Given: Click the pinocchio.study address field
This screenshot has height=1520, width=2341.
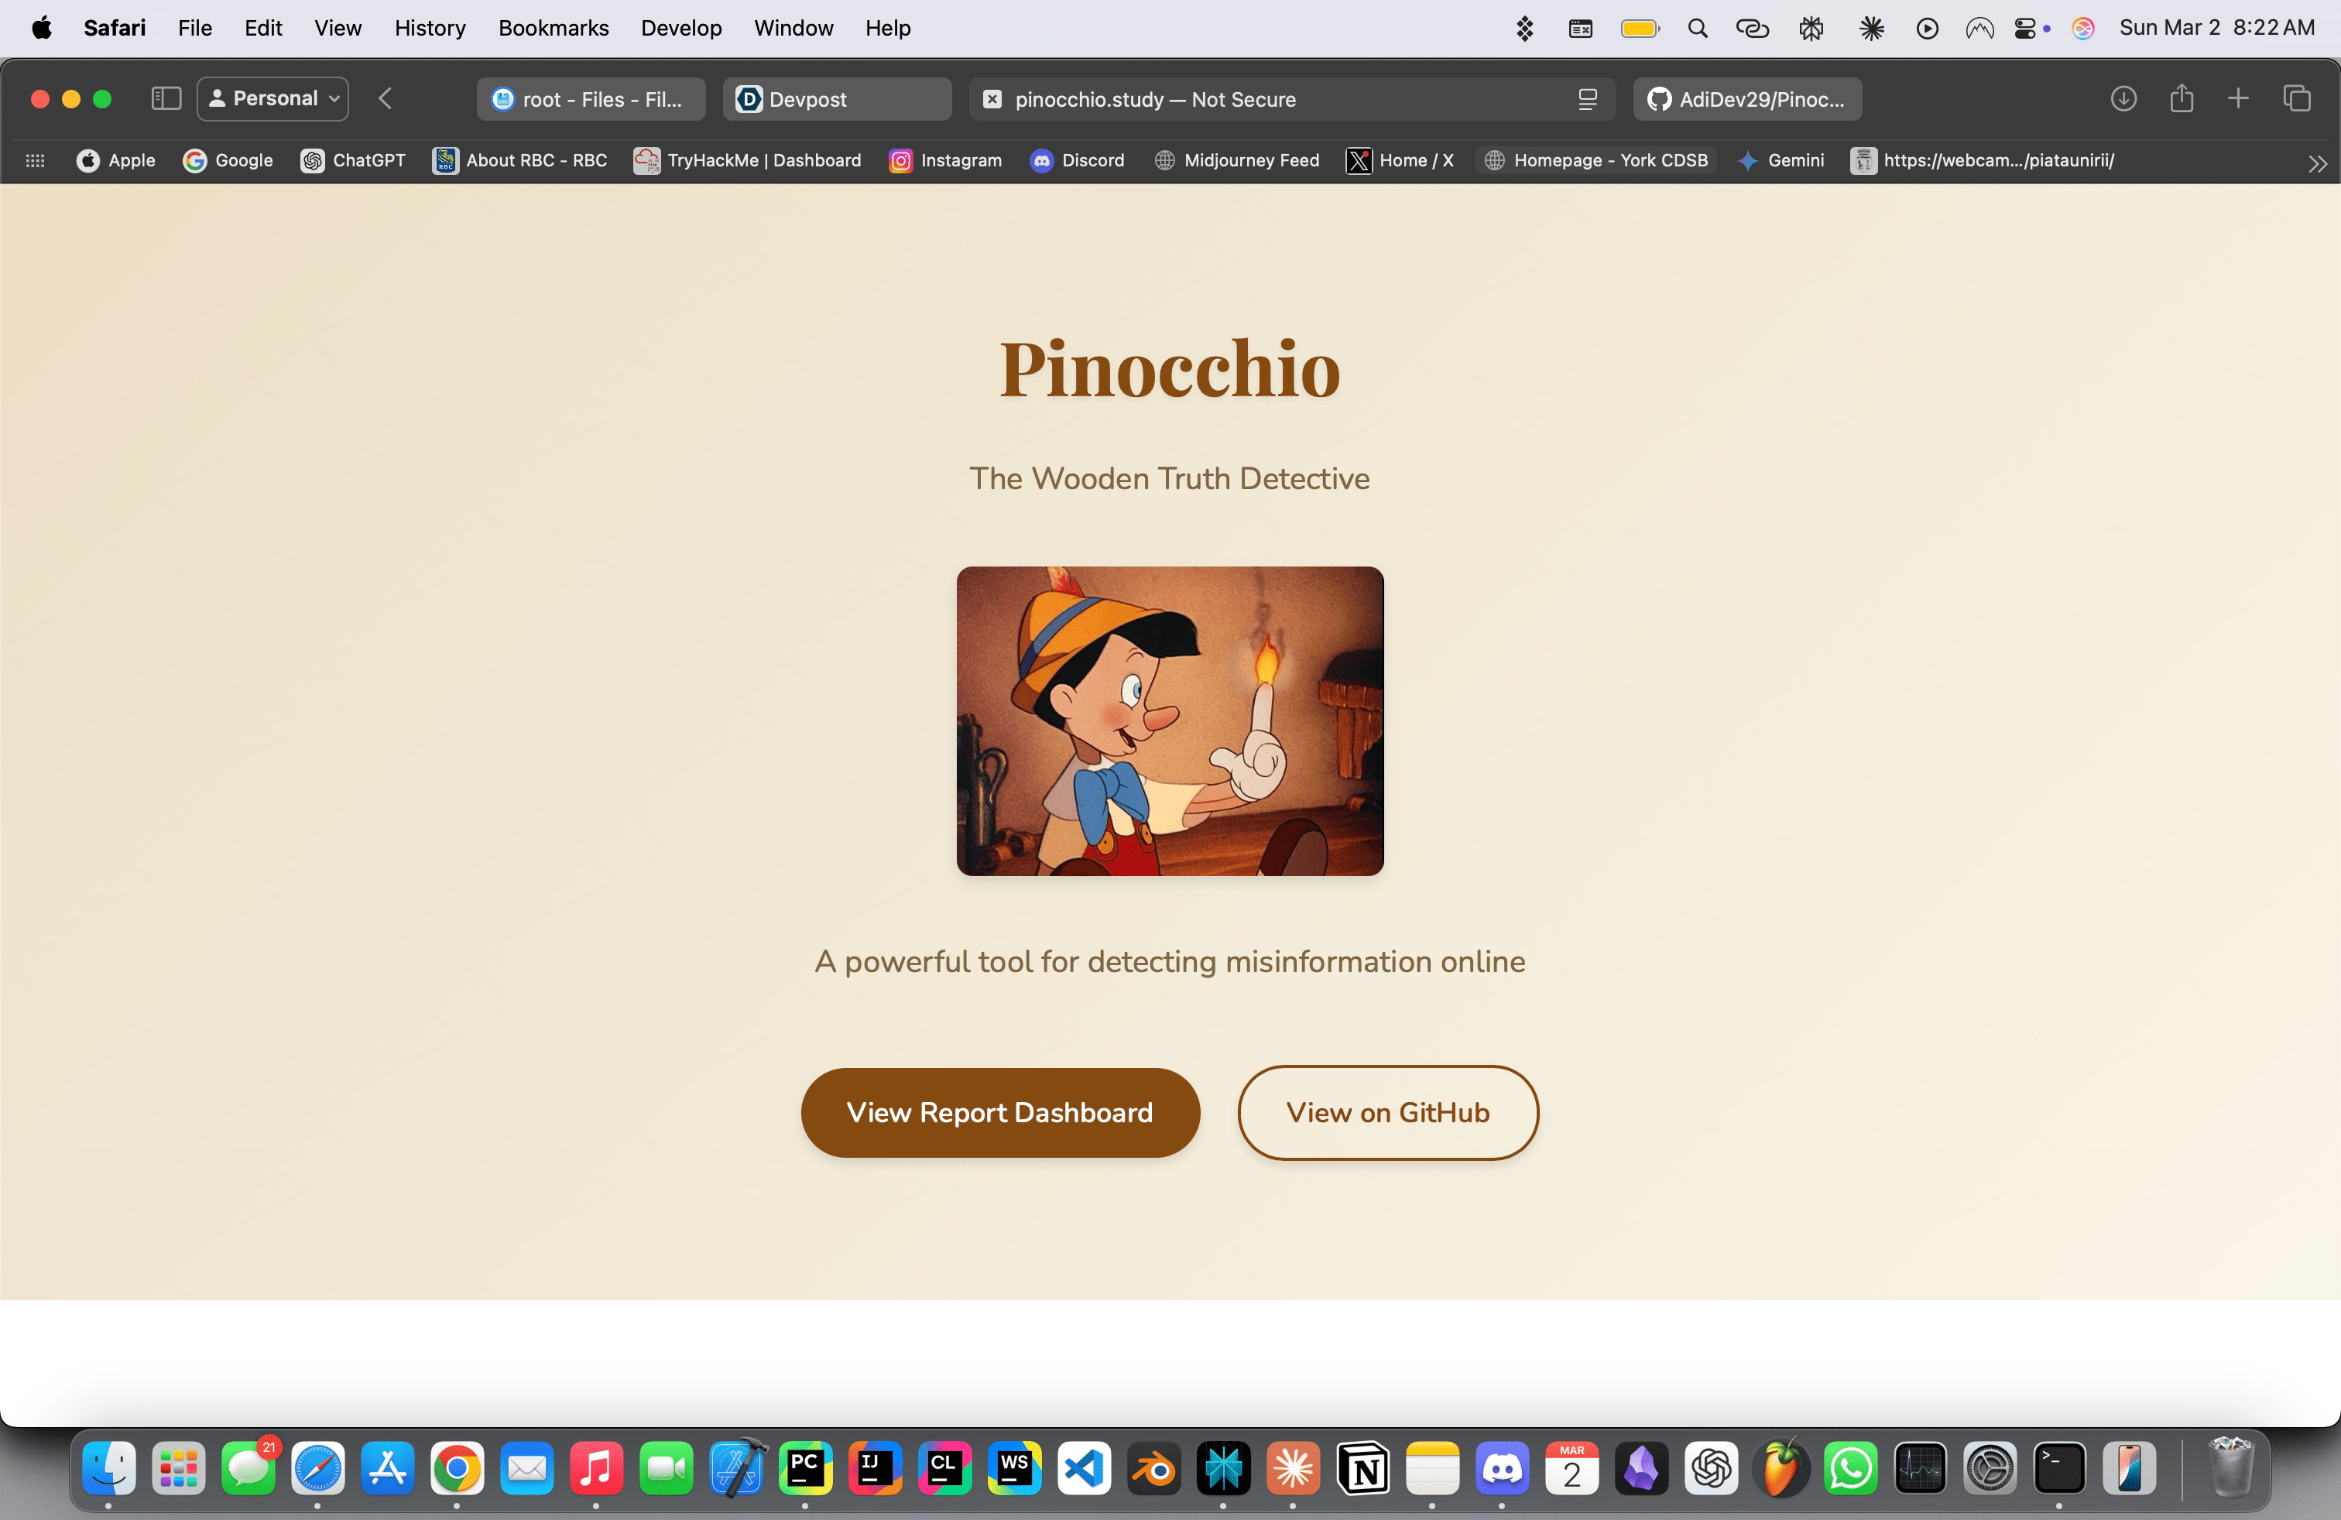Looking at the screenshot, I should (x=1229, y=99).
